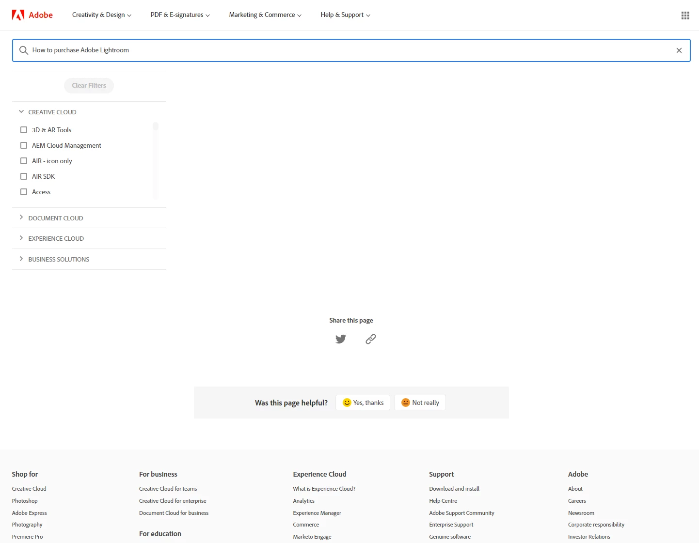Open the app switcher grid icon
The height and width of the screenshot is (543, 699).
point(685,16)
